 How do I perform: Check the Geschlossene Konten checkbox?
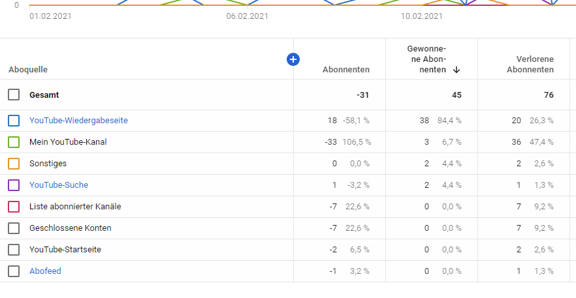14,228
